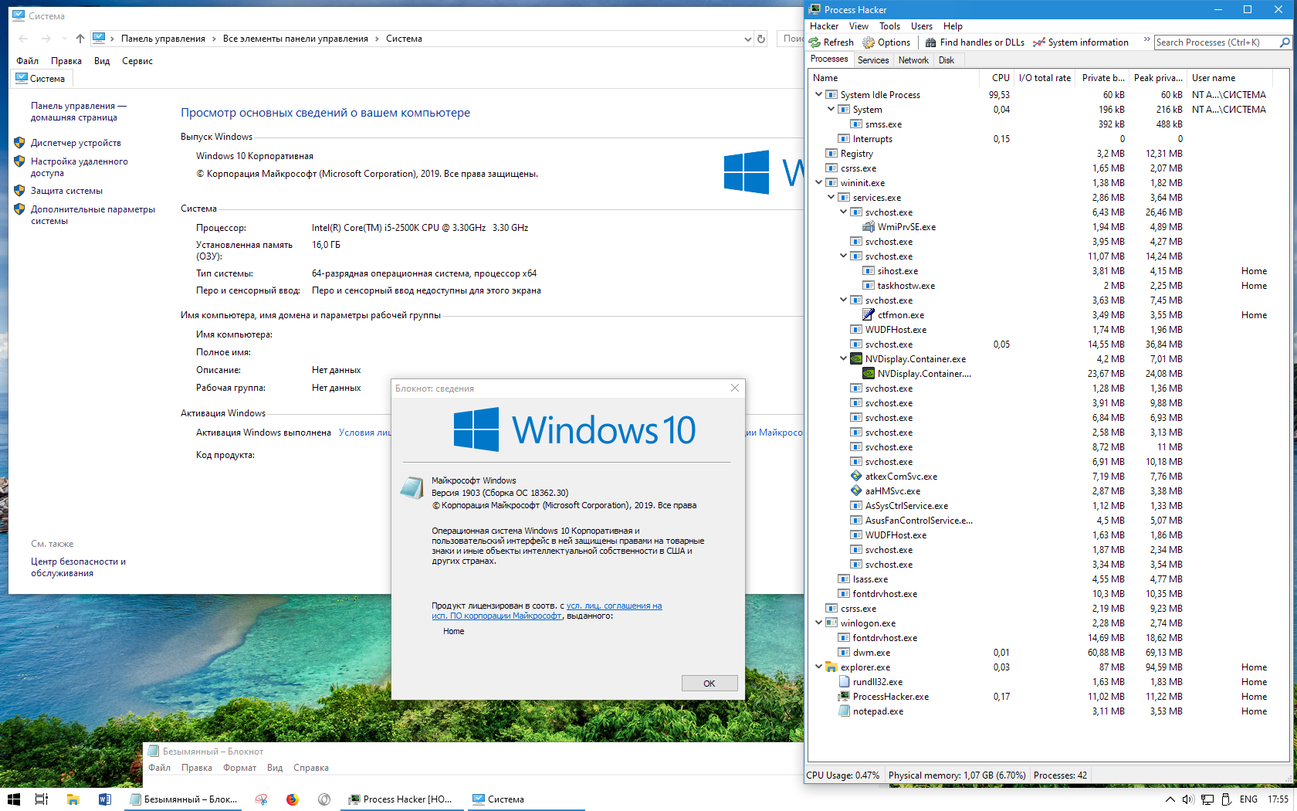Screen dimensions: 1297x811
Task: Switch to the Network tab
Action: [913, 60]
